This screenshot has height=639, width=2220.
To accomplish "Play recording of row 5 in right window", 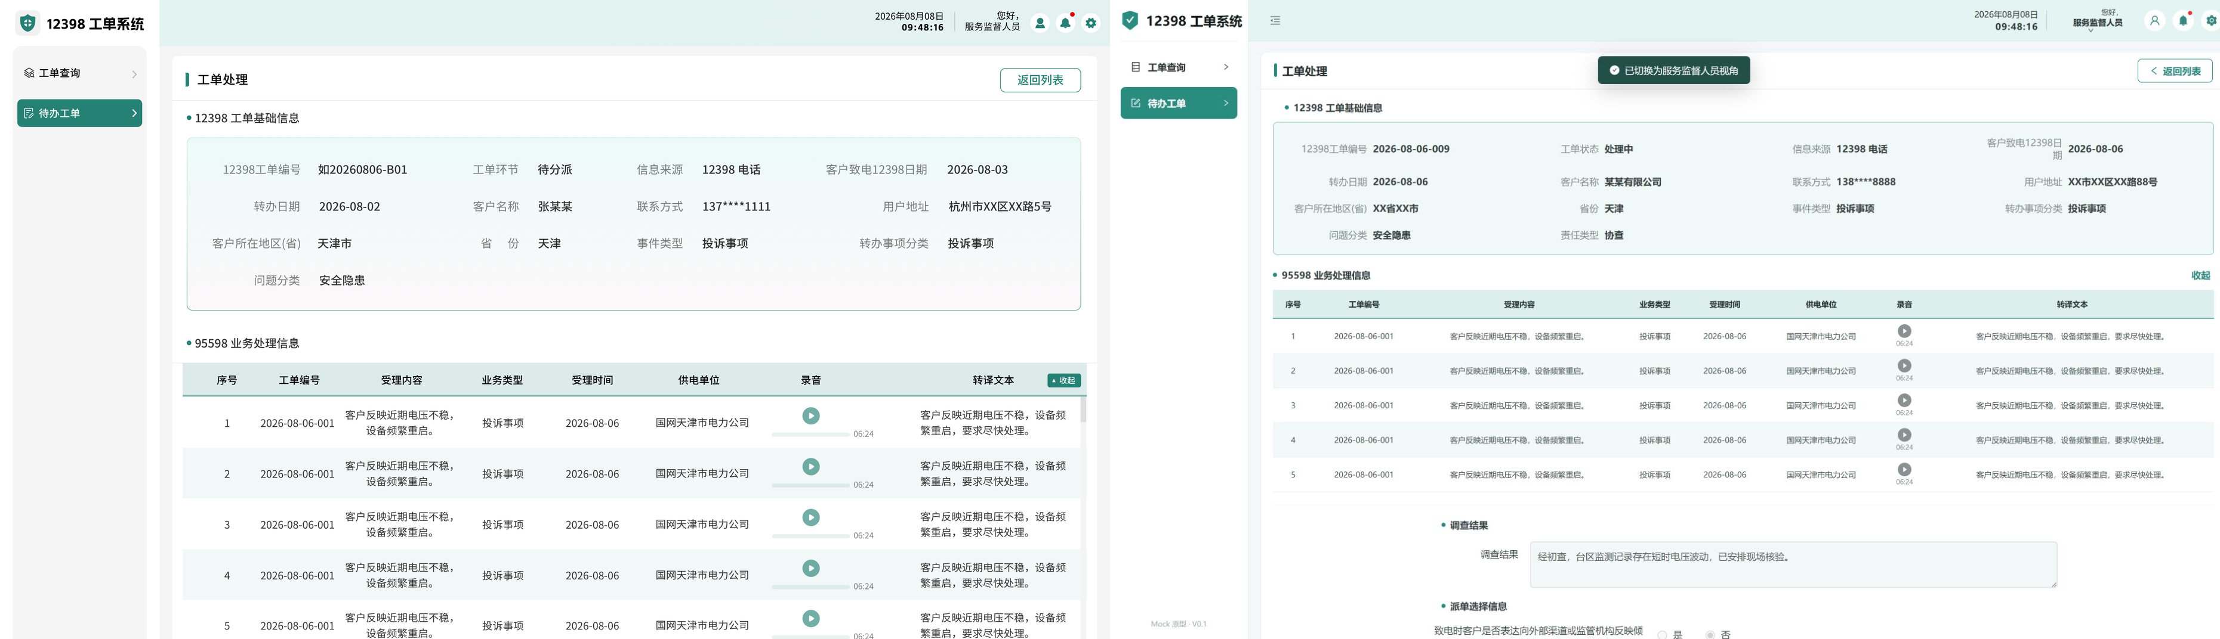I will coord(1904,469).
